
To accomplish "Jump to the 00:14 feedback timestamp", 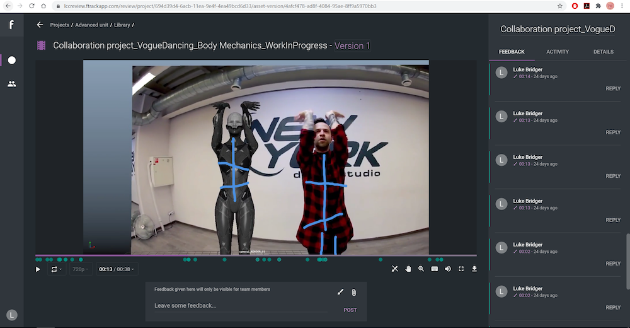I will pyautogui.click(x=524, y=76).
